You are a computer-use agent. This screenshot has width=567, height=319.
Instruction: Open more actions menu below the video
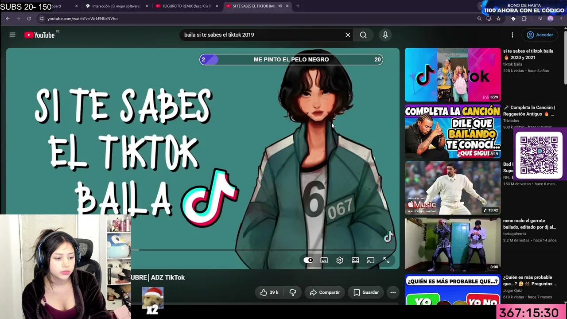(x=393, y=292)
